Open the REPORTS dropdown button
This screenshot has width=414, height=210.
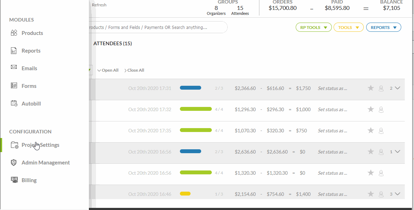(x=383, y=28)
